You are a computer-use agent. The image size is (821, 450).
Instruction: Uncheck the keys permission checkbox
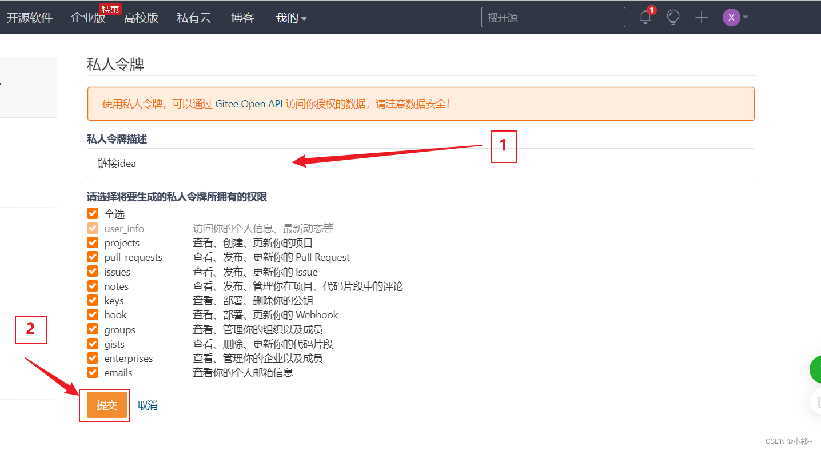pos(93,300)
